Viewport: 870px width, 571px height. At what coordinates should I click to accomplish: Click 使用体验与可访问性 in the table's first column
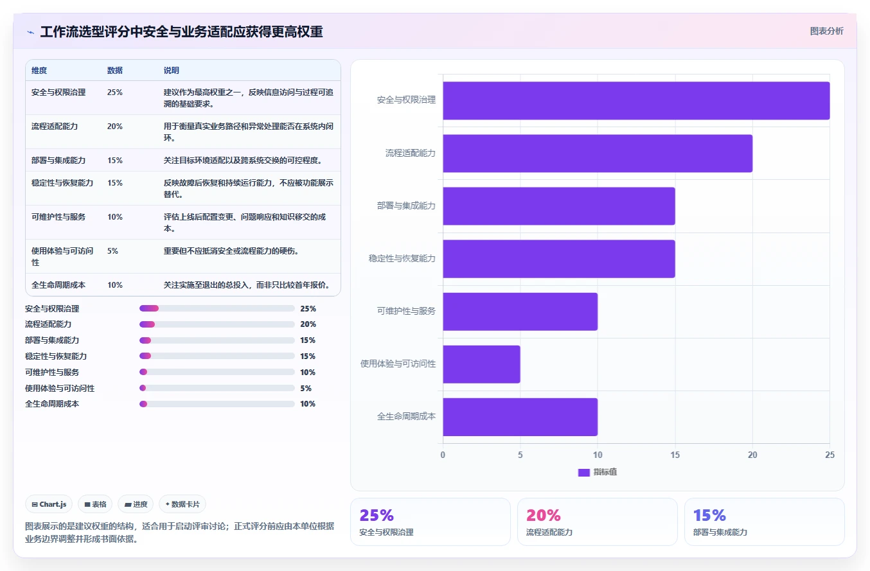(x=63, y=256)
